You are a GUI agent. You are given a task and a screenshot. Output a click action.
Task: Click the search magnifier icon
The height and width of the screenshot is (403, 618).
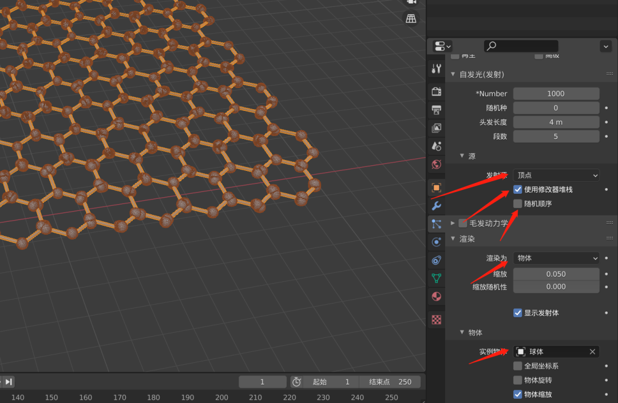tap(492, 46)
